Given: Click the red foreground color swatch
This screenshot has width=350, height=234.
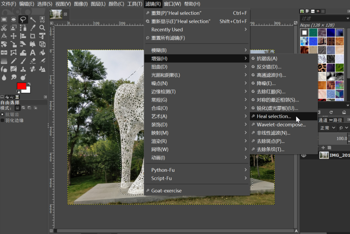Looking at the screenshot, I should [21, 86].
